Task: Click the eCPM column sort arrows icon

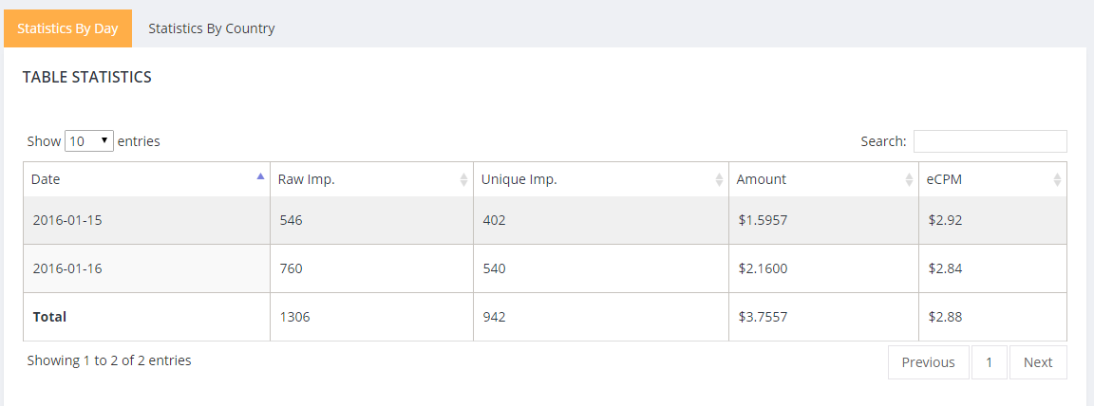Action: pyautogui.click(x=1057, y=179)
